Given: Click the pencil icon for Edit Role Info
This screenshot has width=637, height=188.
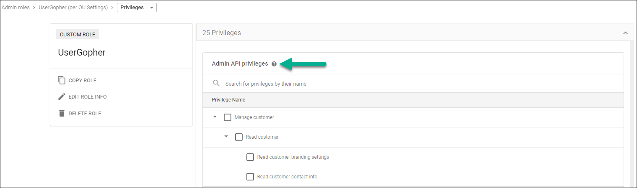Looking at the screenshot, I should 62,97.
